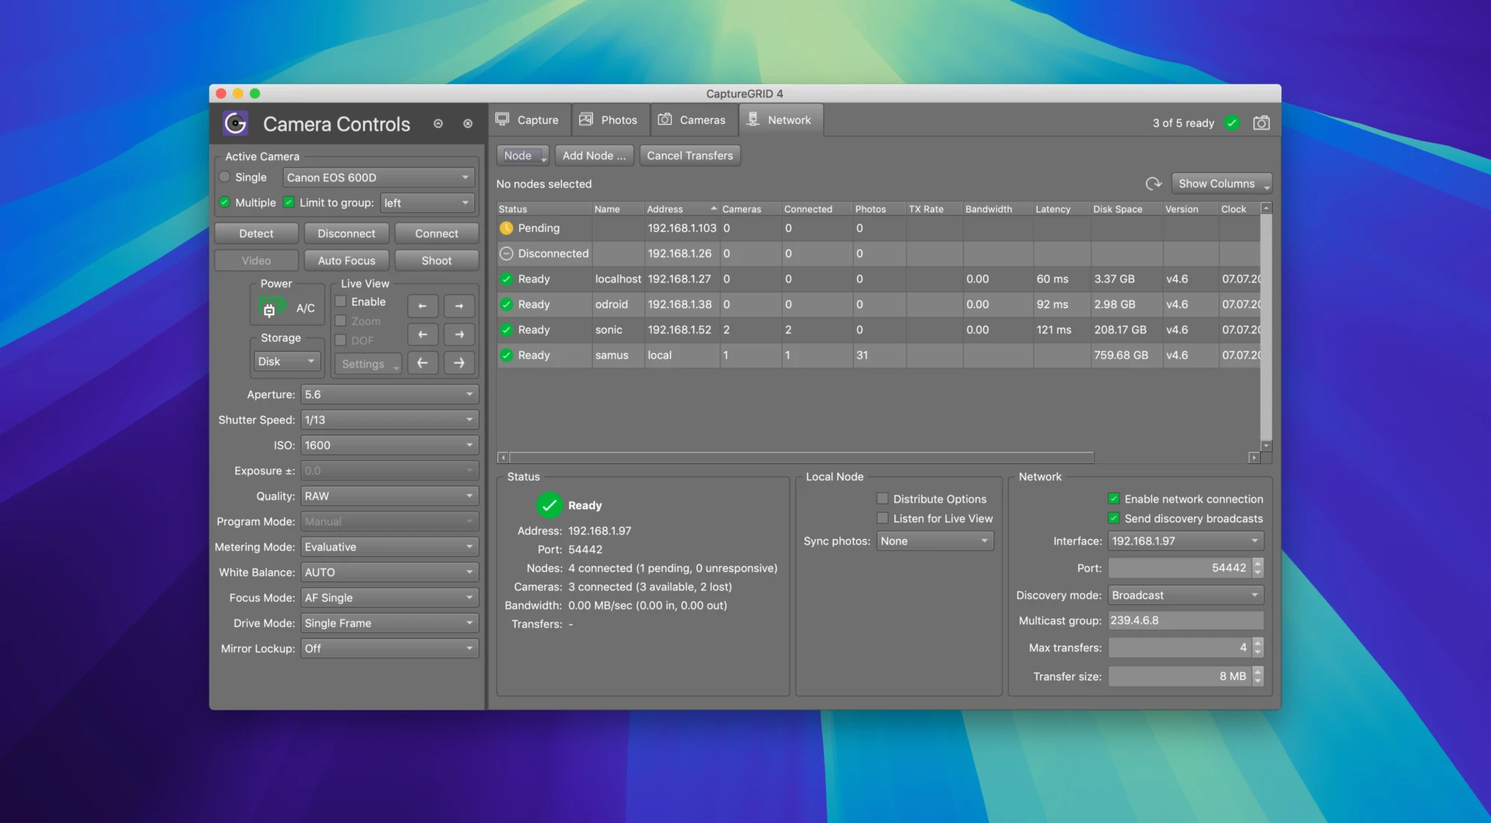Viewport: 1491px width, 823px height.
Task: Select the Single camera radio button
Action: pyautogui.click(x=224, y=177)
